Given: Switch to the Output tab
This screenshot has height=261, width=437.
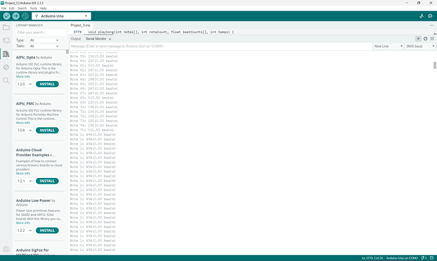Looking at the screenshot, I should tap(75, 39).
